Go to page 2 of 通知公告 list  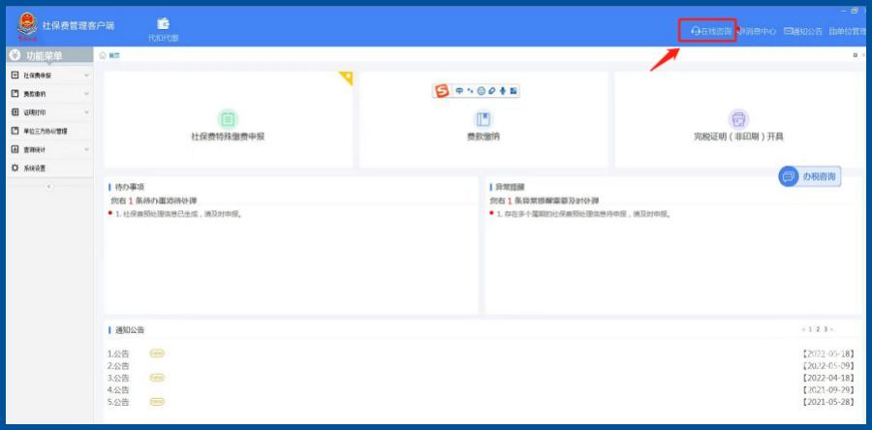(x=816, y=330)
